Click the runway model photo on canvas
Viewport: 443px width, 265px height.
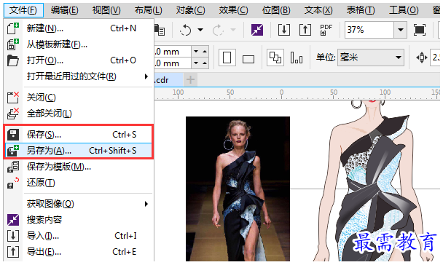point(238,189)
